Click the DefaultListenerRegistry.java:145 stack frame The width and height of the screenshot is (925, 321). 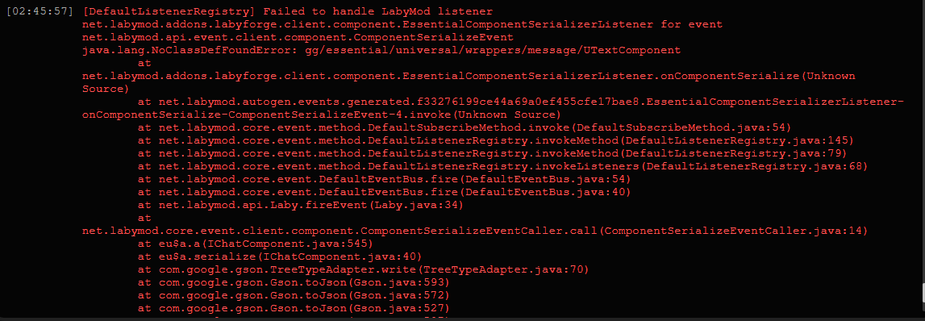pos(496,140)
